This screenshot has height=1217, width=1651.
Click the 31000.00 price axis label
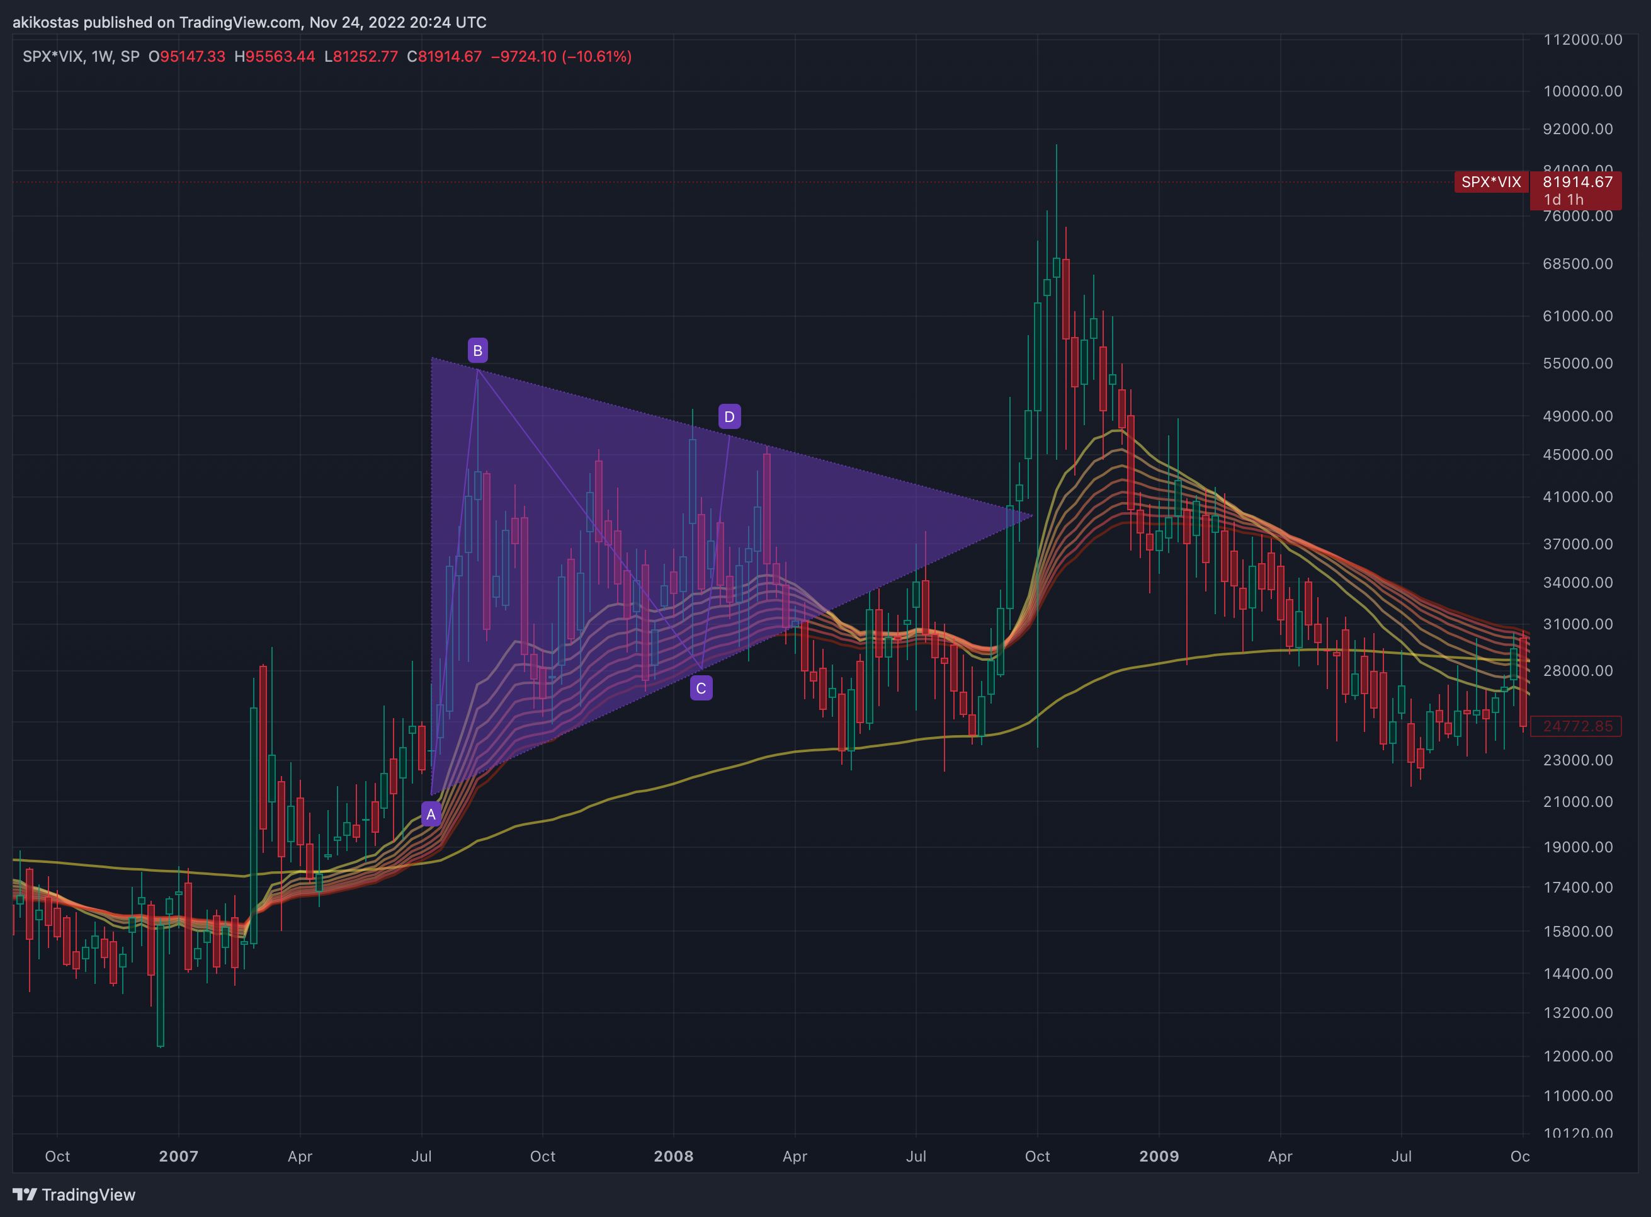[x=1577, y=624]
